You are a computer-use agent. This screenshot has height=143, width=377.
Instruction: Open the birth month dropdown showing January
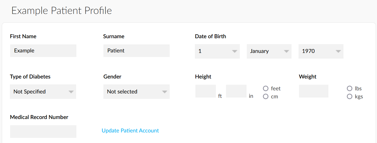pyautogui.click(x=269, y=51)
